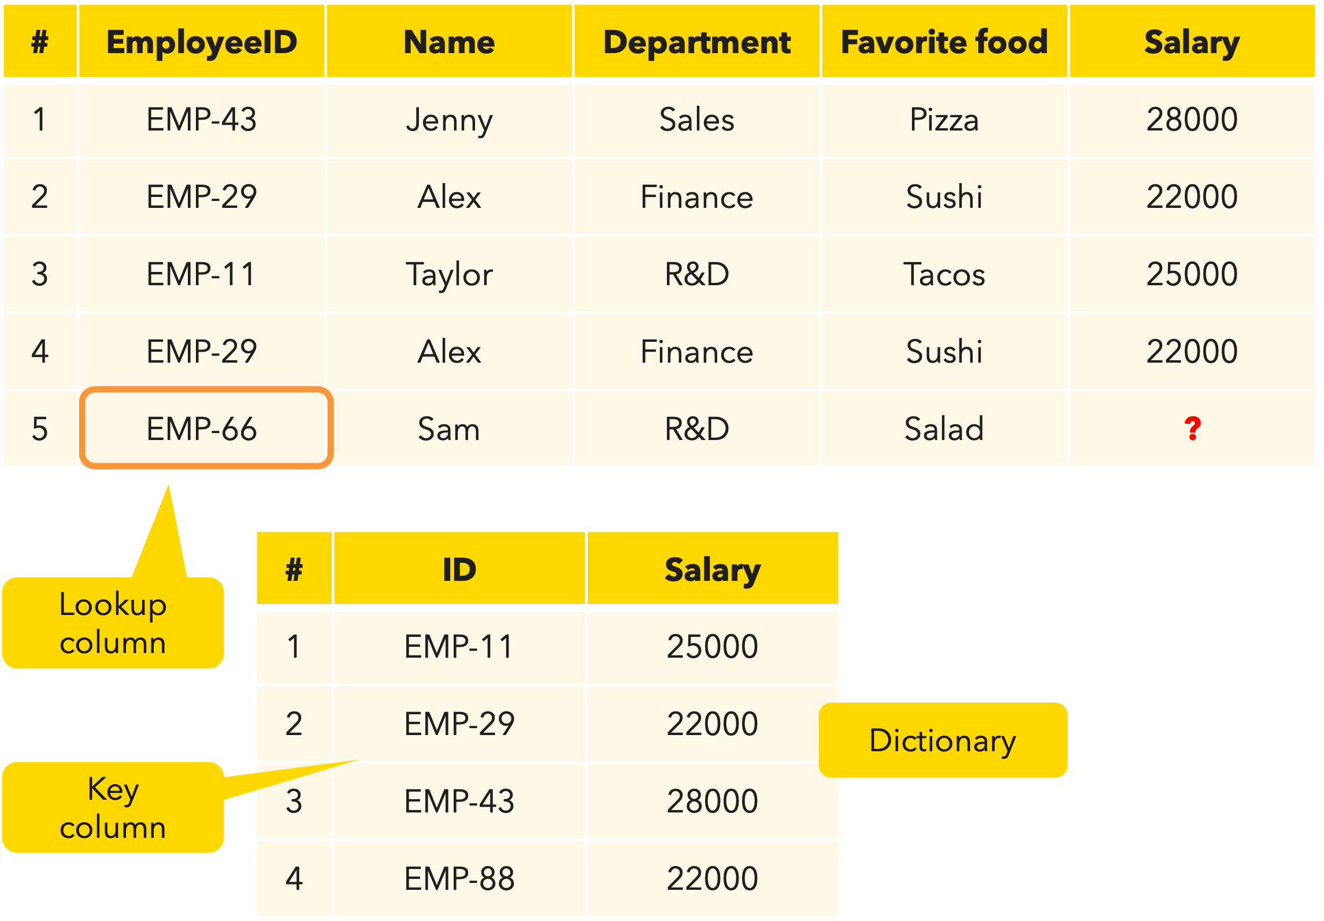Click the Department header in main table
Viewport: 1324px width, 921px height.
696,41
